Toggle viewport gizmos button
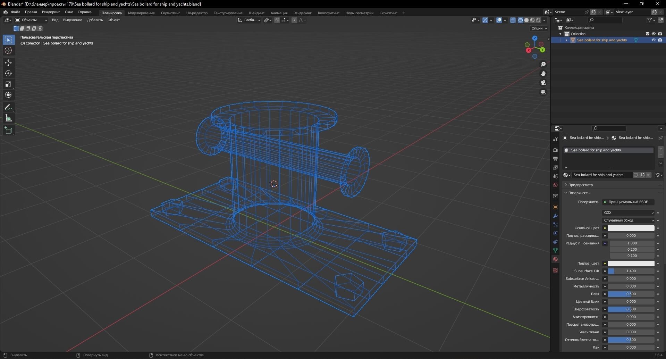This screenshot has width=666, height=359. point(485,20)
